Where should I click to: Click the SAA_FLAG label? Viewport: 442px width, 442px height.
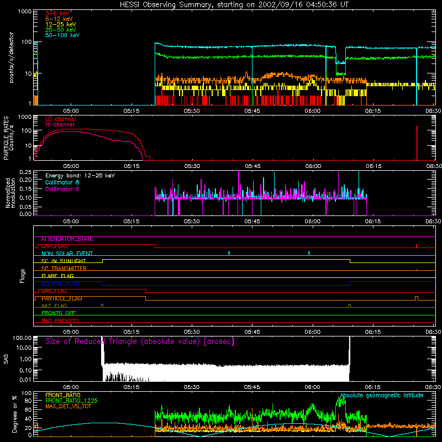click(x=54, y=291)
